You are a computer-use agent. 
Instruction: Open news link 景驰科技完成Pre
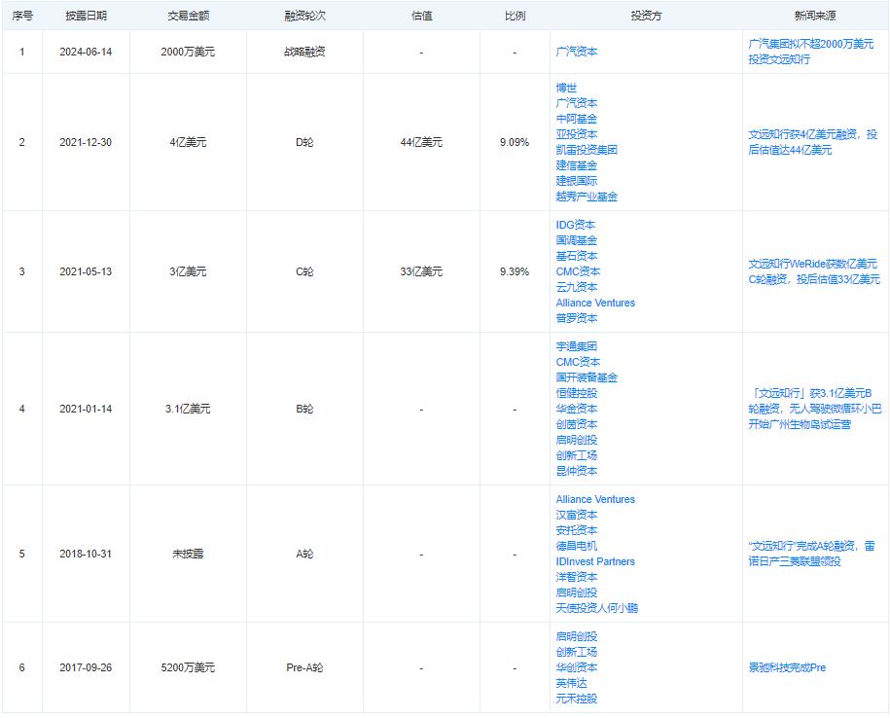click(x=787, y=667)
